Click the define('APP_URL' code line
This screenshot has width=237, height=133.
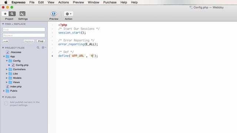coord(78,56)
